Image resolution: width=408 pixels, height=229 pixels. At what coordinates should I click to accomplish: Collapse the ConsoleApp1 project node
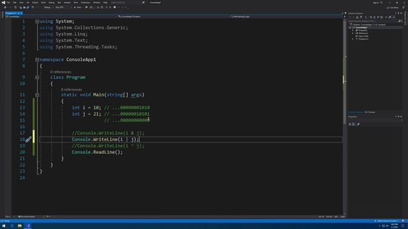pos(350,27)
